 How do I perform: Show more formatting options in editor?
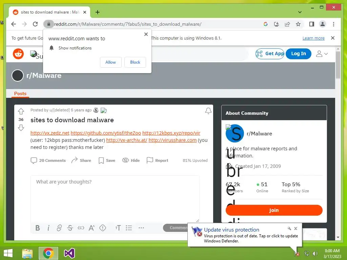141,228
